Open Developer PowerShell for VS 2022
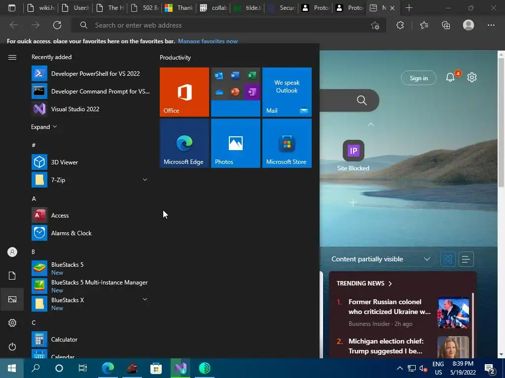This screenshot has width=505, height=378. 91,74
